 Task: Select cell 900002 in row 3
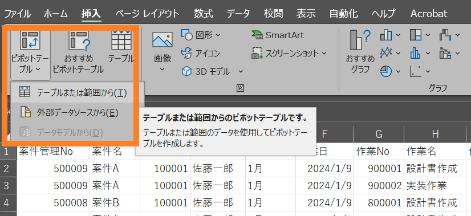[379, 186]
